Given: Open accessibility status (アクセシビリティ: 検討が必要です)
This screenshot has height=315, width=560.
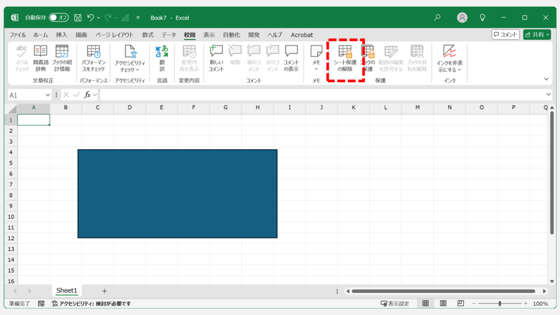Looking at the screenshot, I should tap(91, 304).
